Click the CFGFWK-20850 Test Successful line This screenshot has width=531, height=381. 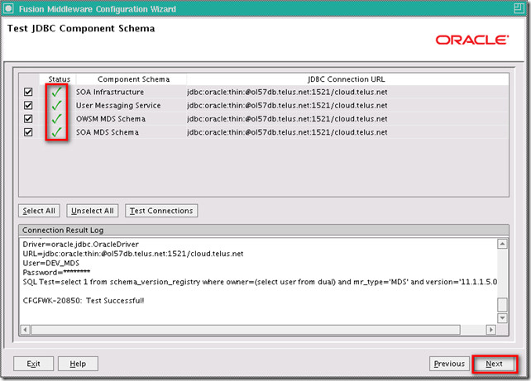[84, 301]
